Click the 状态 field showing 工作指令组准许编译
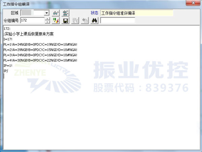Image resolution: width=202 pixels, height=152 pixels. [136, 13]
